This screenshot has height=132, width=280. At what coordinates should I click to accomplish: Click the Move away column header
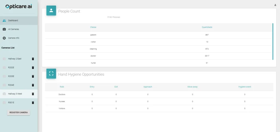[x=192, y=87]
